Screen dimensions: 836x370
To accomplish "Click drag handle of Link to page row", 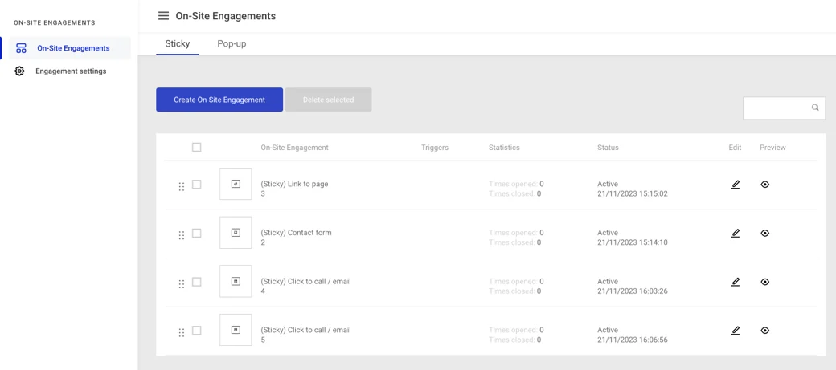I will (x=182, y=186).
